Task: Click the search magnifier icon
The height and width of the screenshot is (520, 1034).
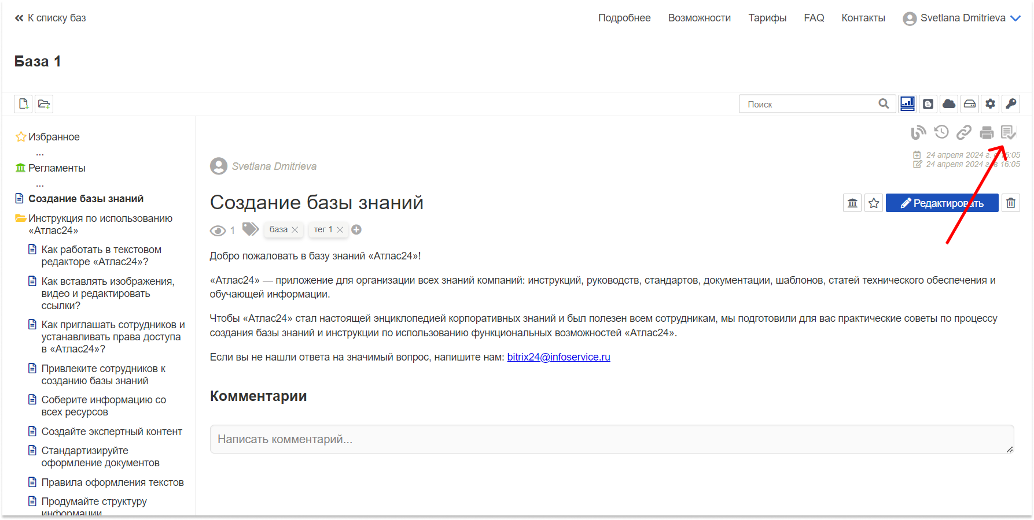Action: (x=884, y=104)
